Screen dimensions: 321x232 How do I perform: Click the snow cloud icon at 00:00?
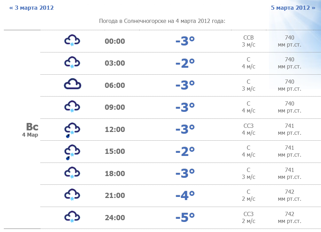72,41
